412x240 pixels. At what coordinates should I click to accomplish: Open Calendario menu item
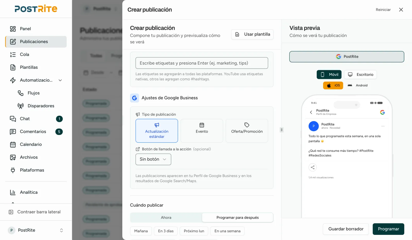click(36, 144)
